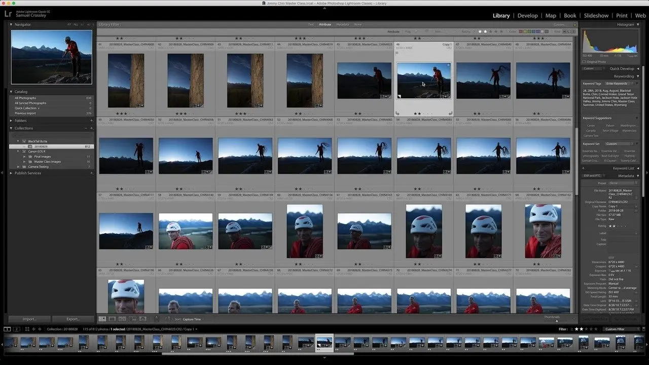649x365 pixels.
Task: Switch to Loupe view in toolbar
Action: [x=112, y=319]
